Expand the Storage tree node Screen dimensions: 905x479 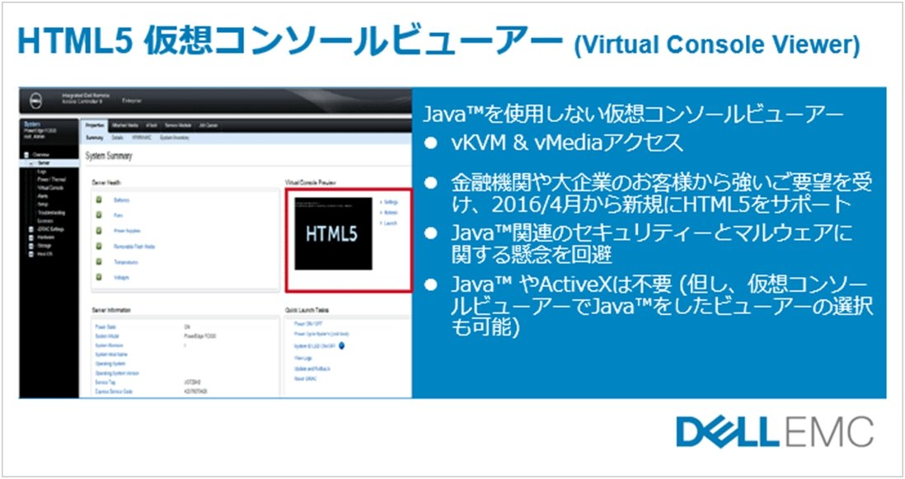click(30, 246)
